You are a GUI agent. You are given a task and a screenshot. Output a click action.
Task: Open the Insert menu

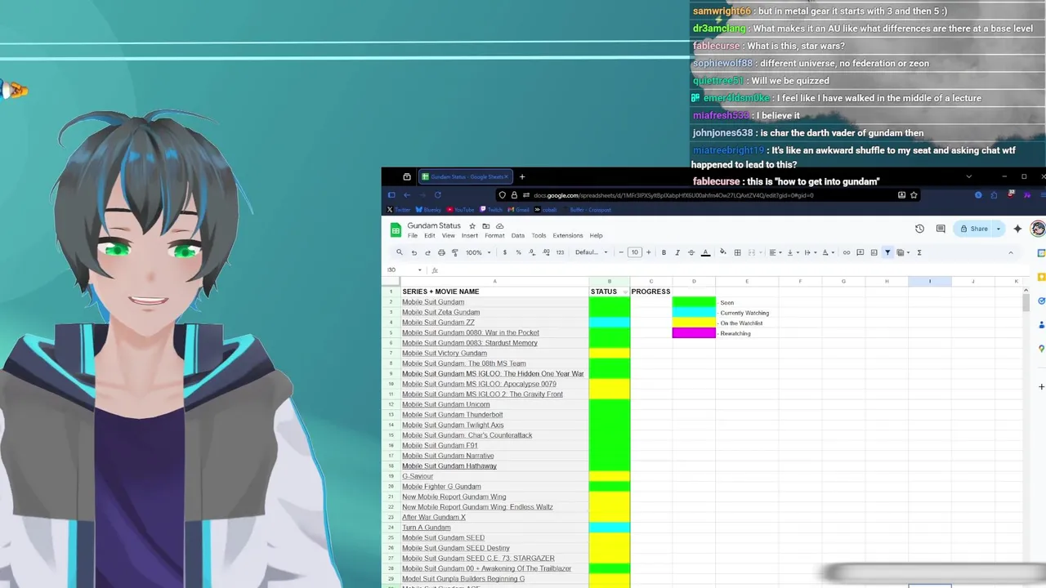(470, 235)
